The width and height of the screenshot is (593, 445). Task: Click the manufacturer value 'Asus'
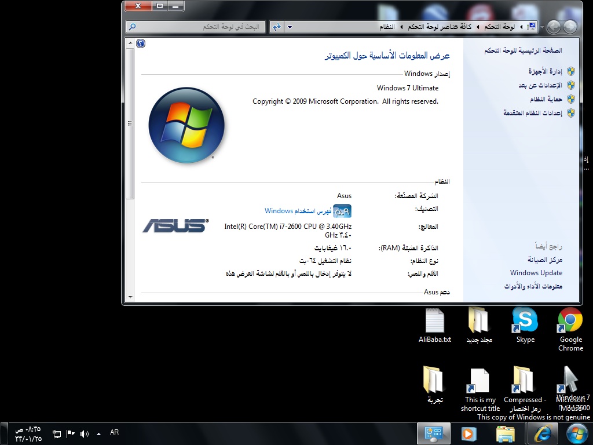(344, 196)
